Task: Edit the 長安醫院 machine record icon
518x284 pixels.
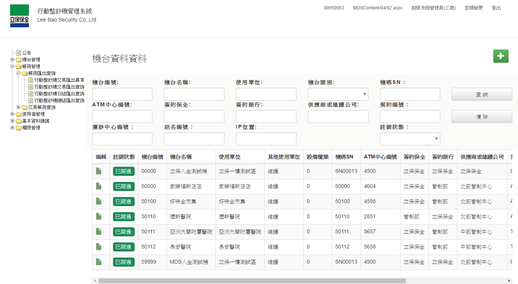Action: [x=99, y=247]
